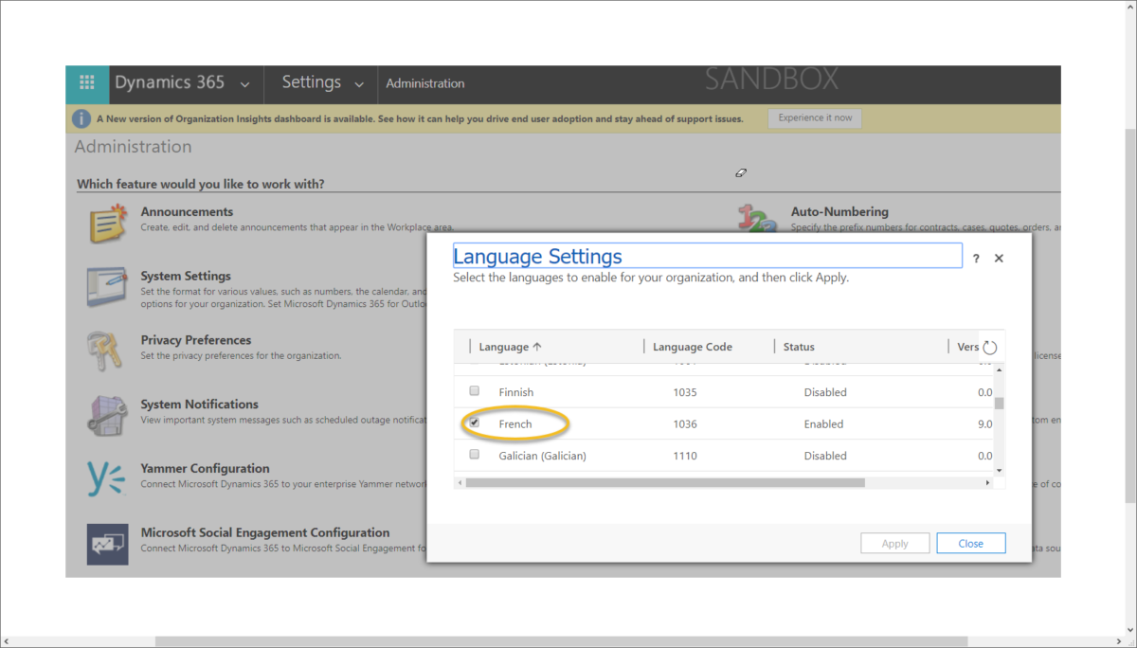Click the help question mark in dialog
This screenshot has height=648, width=1137.
click(976, 258)
